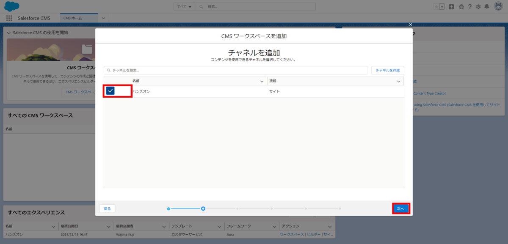
Task: Open the navigation tab dropdown chevron
Action: coord(103,18)
